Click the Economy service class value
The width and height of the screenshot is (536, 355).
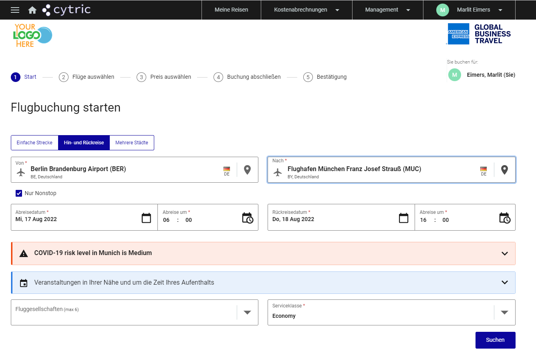[x=284, y=316]
